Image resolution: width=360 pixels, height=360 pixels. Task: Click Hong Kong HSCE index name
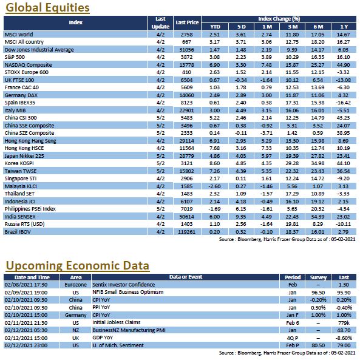pos(24,148)
